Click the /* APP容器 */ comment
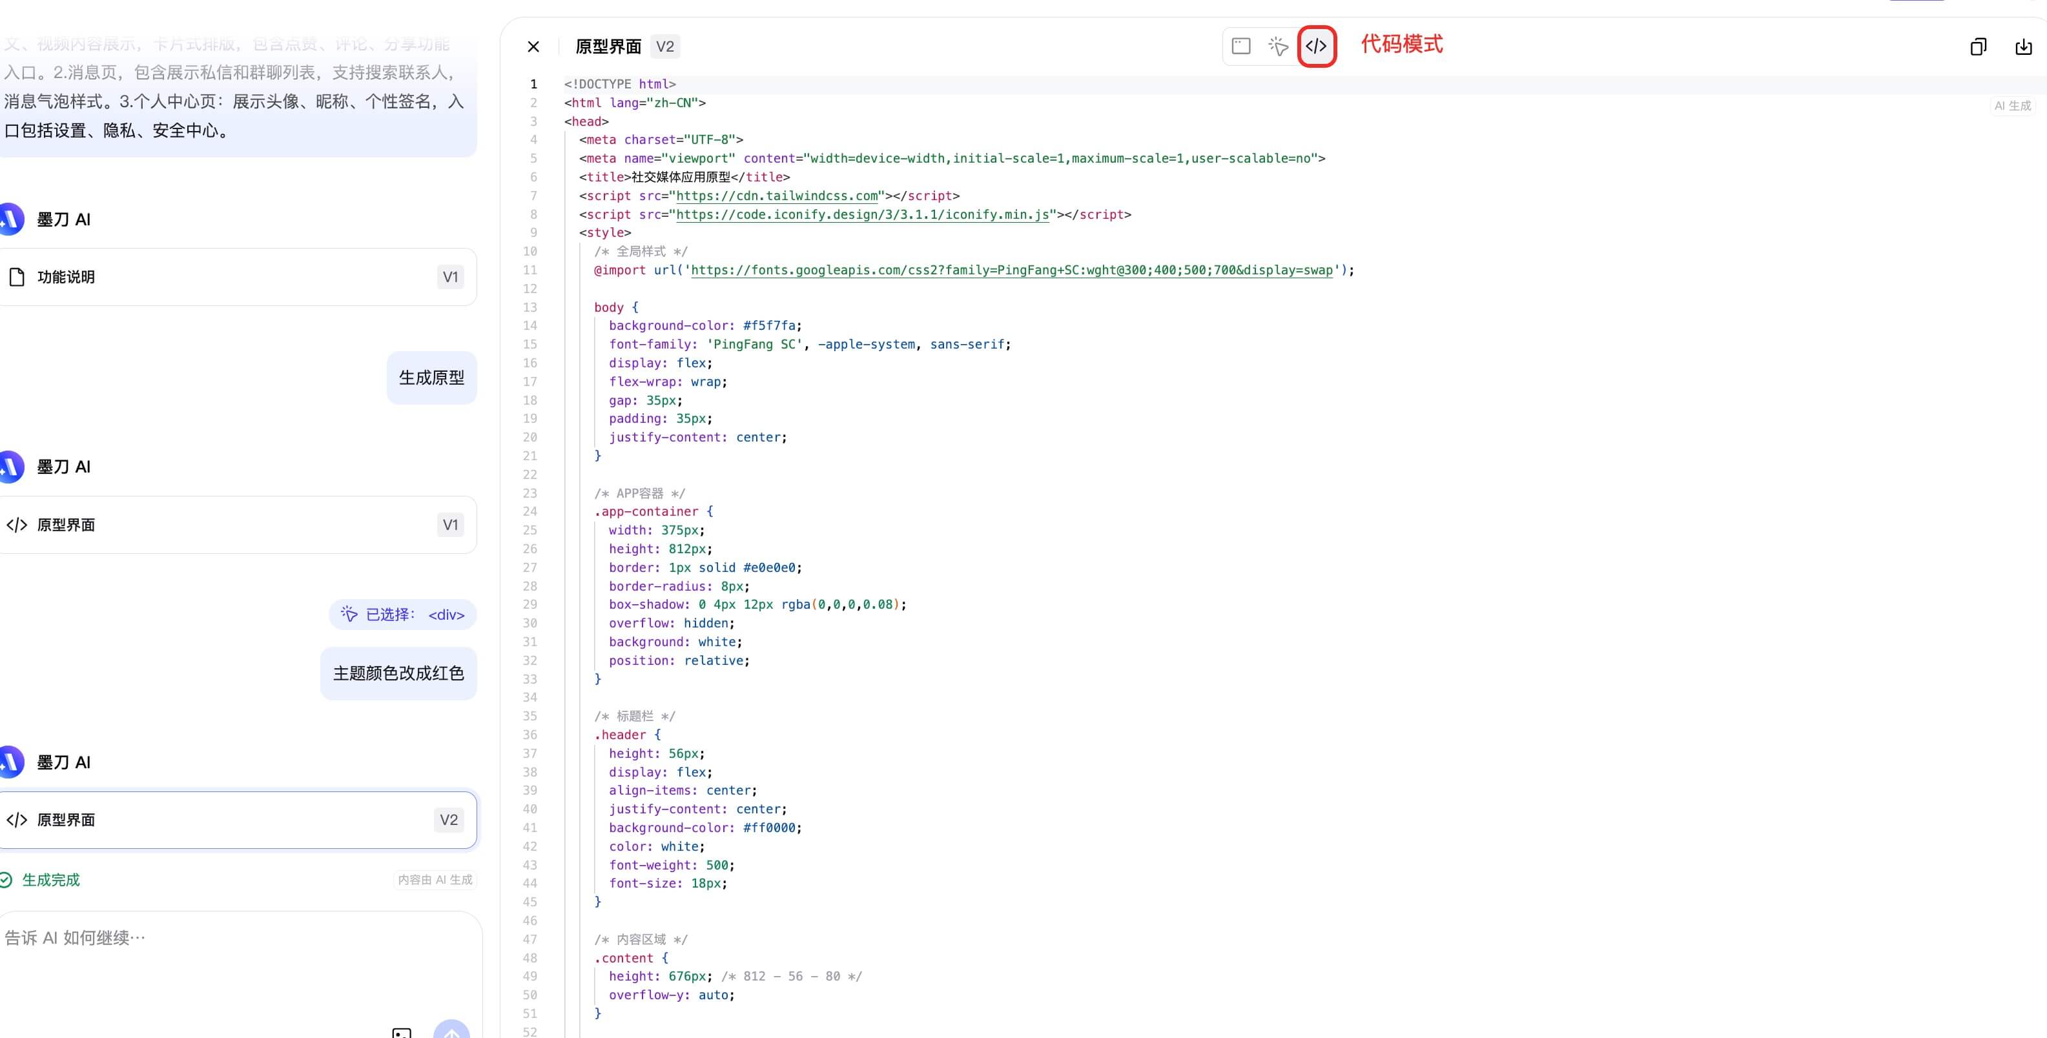 tap(639, 493)
